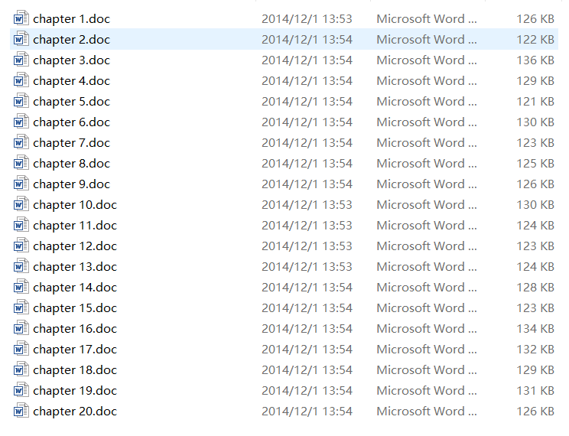Click the Word icon of chapter 6.doc

coord(21,122)
